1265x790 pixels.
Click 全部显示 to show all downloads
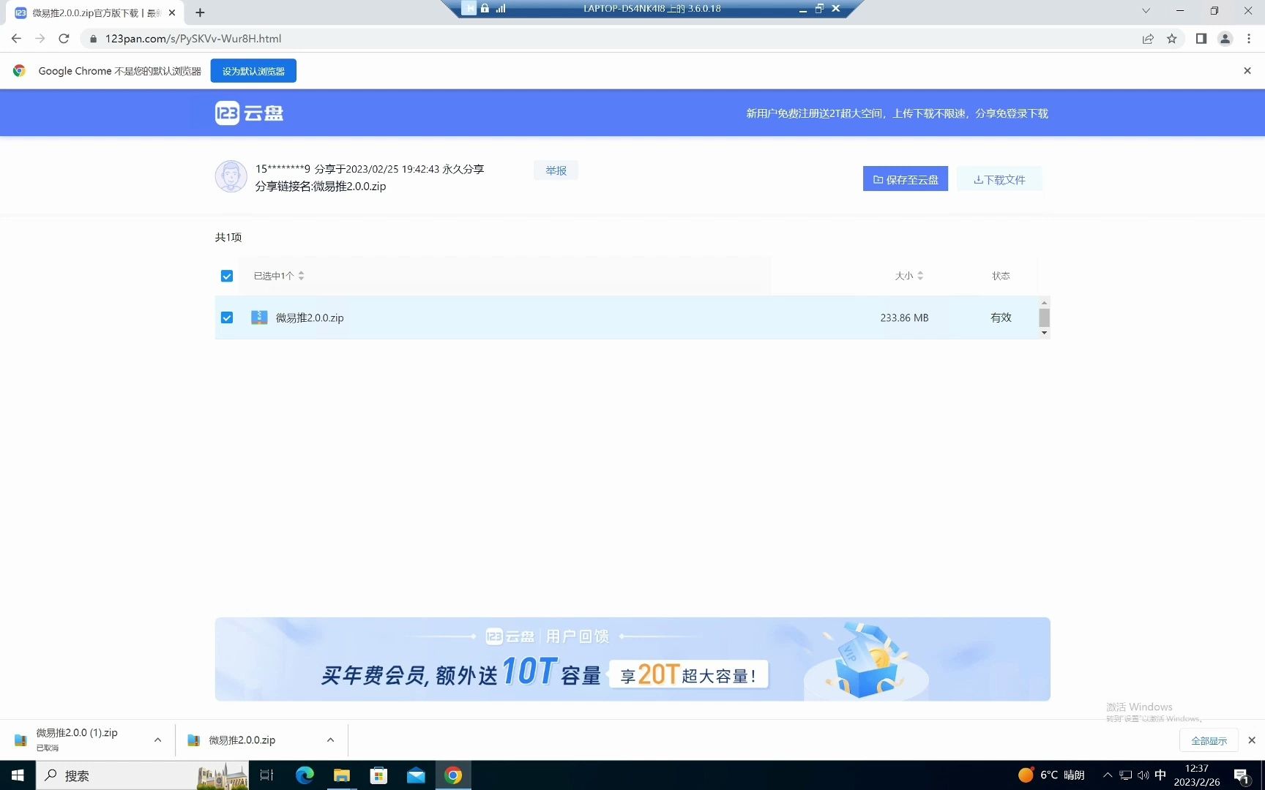tap(1209, 741)
